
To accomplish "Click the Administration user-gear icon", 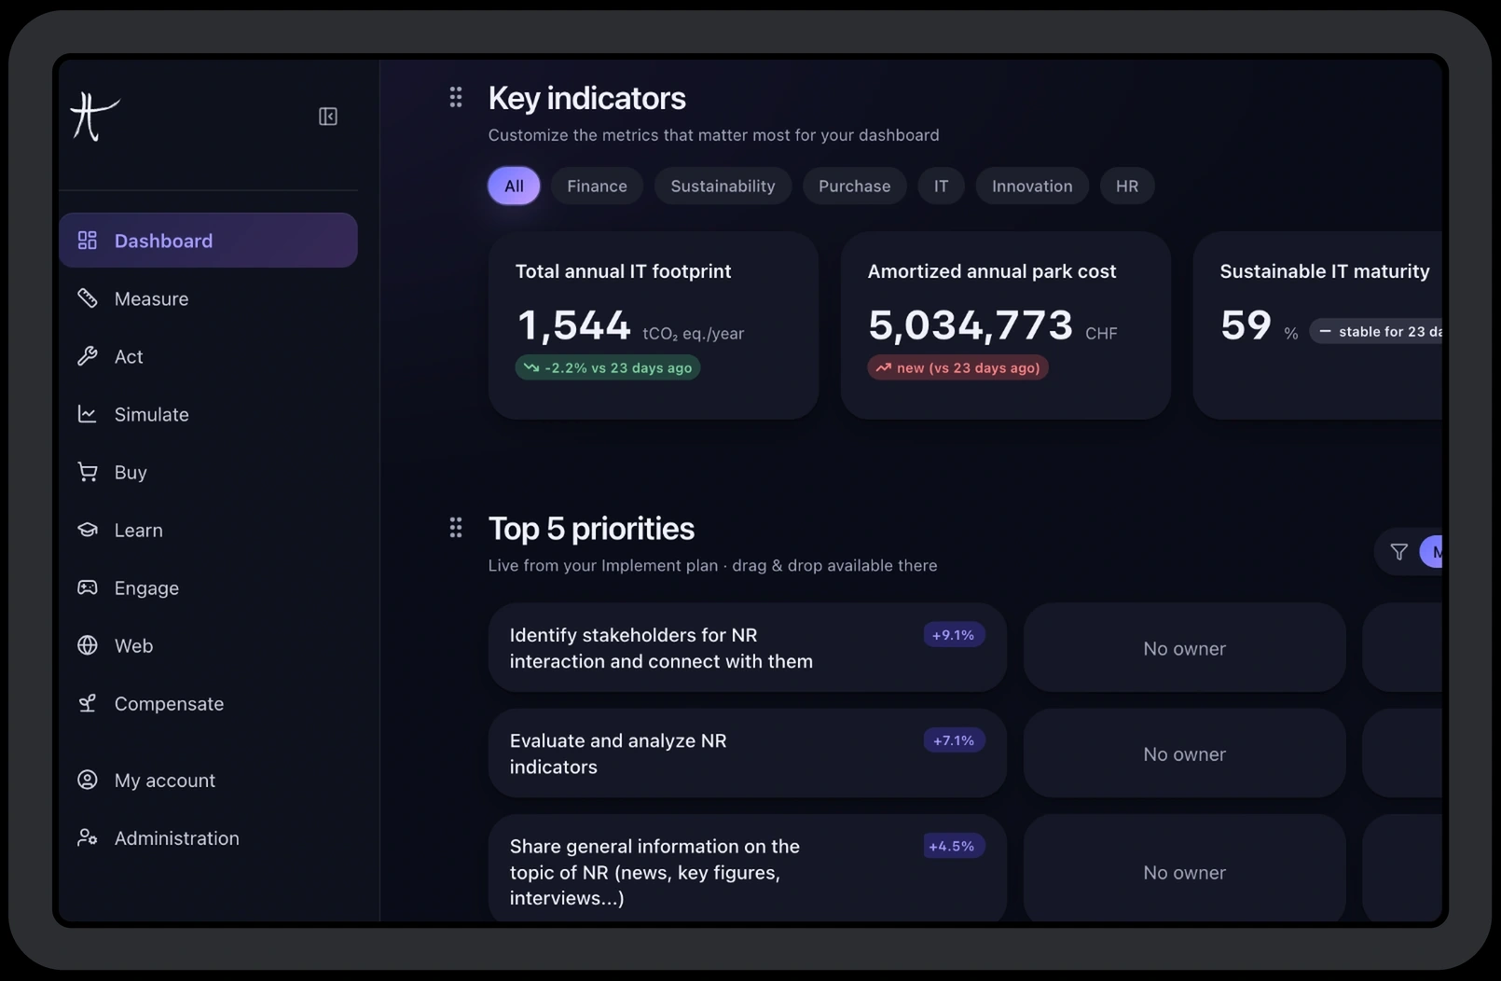I will coord(88,837).
